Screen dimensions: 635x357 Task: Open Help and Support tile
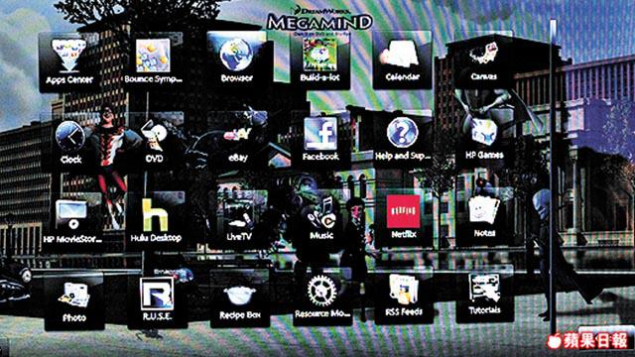point(403,139)
